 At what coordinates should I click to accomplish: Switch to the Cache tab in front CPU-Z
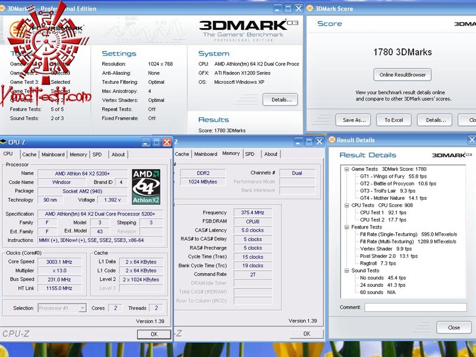tap(29, 155)
